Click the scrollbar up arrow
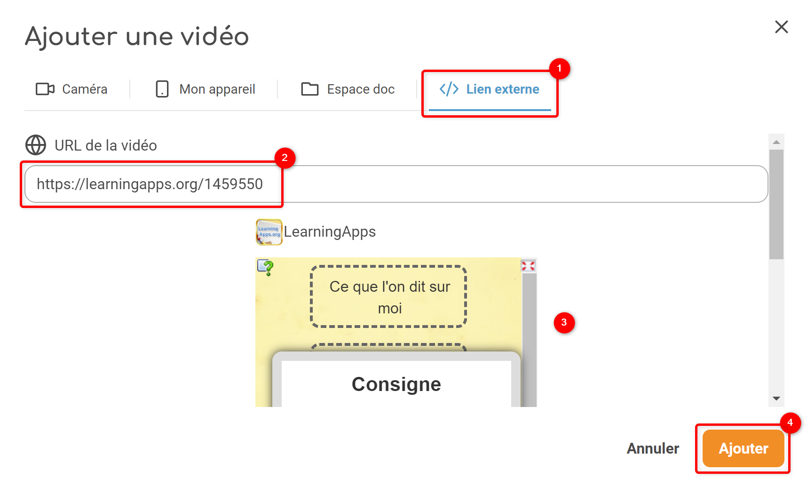 click(x=776, y=142)
